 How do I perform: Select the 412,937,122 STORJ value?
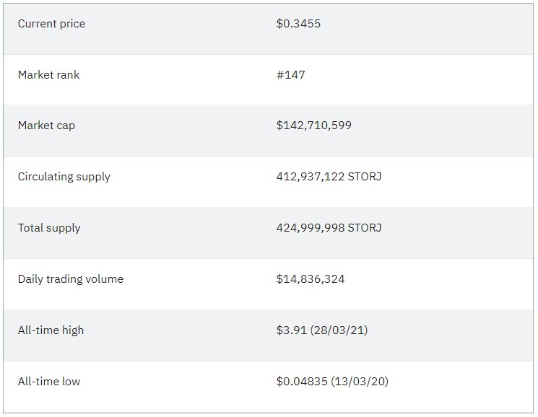329,177
